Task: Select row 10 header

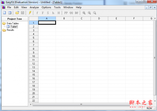Action: [34, 56]
